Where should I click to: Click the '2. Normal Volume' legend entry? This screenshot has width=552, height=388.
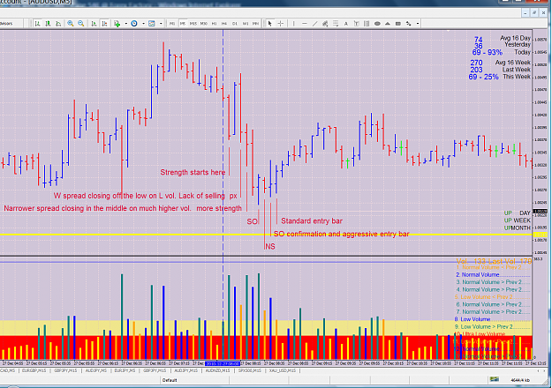pos(478,275)
